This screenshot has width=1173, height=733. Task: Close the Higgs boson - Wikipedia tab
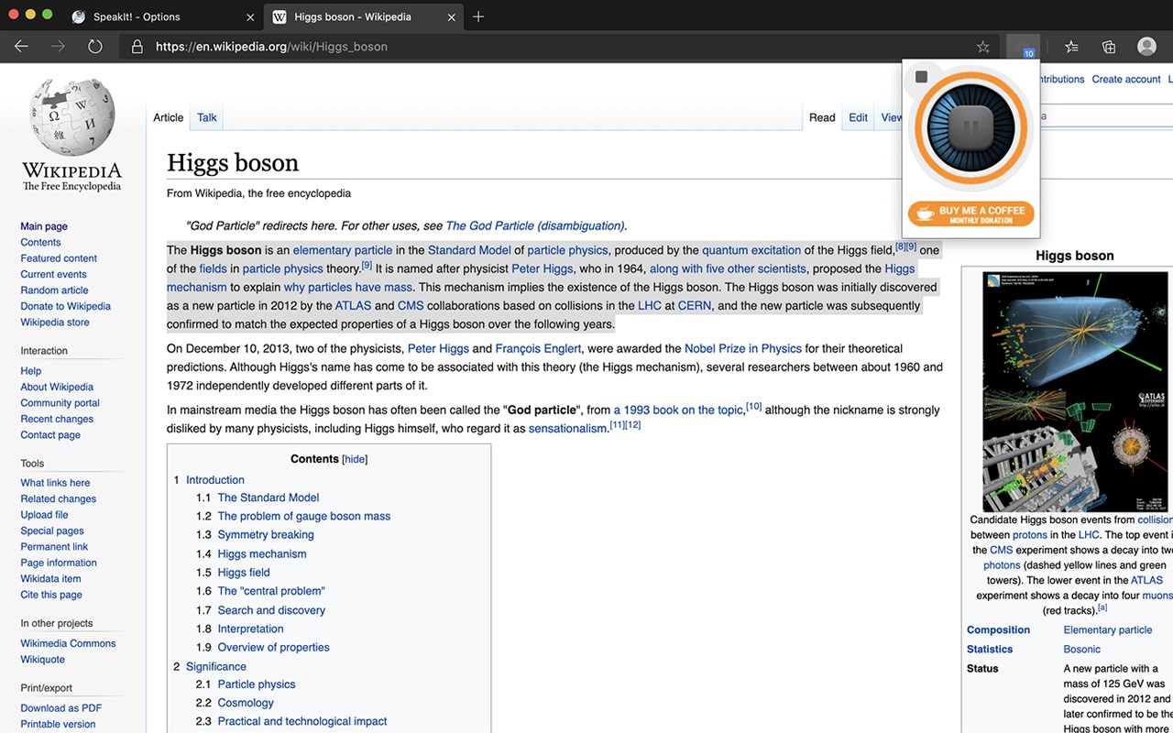(451, 16)
